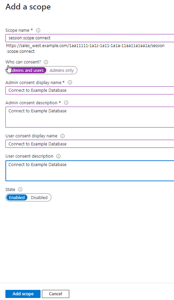Set State to Disabled
The width and height of the screenshot is (174, 300).
click(39, 197)
